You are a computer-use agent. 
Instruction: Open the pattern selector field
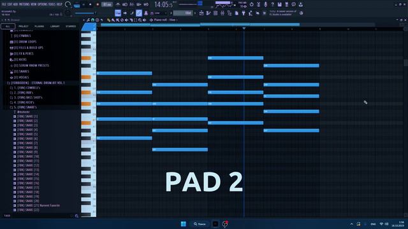pyautogui.click(x=183, y=13)
